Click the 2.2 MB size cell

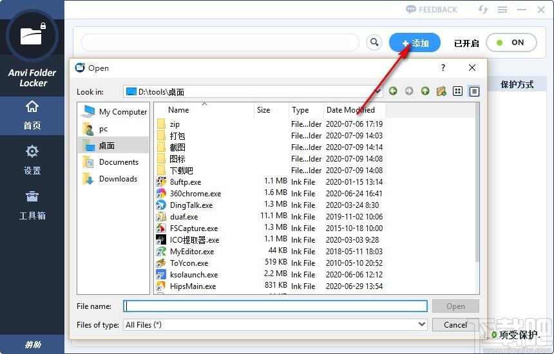pos(276,274)
